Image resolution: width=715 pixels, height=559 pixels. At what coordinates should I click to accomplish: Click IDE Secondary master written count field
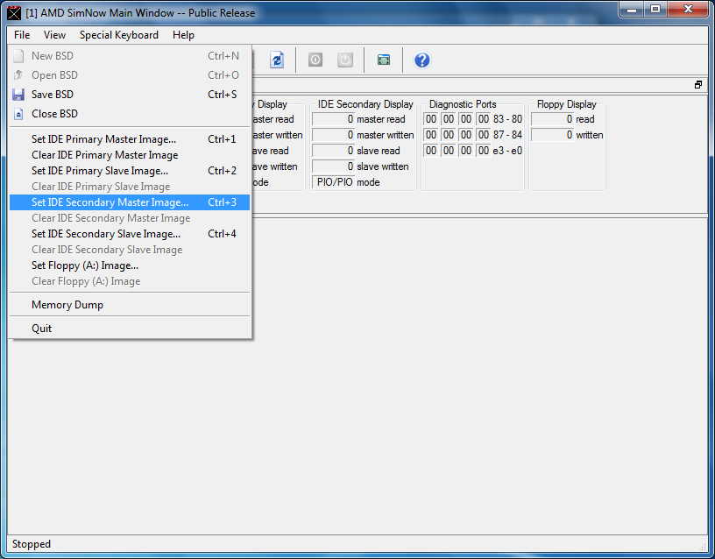pos(333,135)
